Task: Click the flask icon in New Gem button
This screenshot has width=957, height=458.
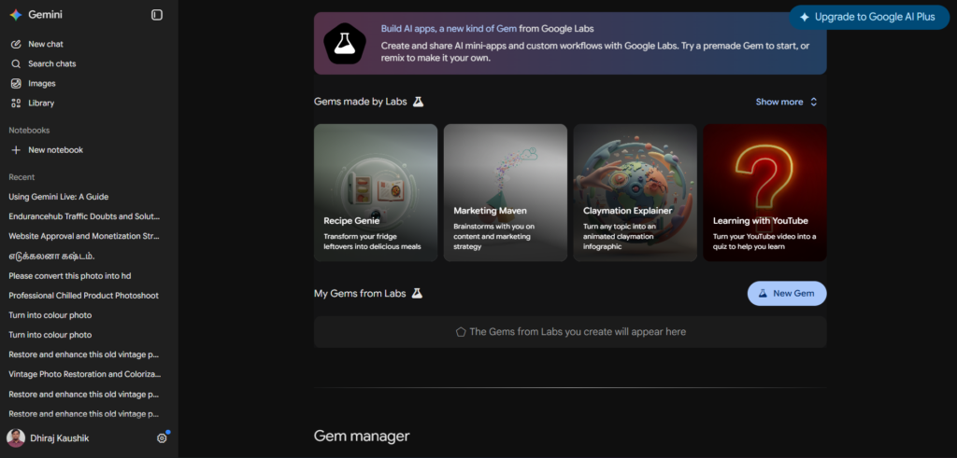Action: [x=763, y=293]
